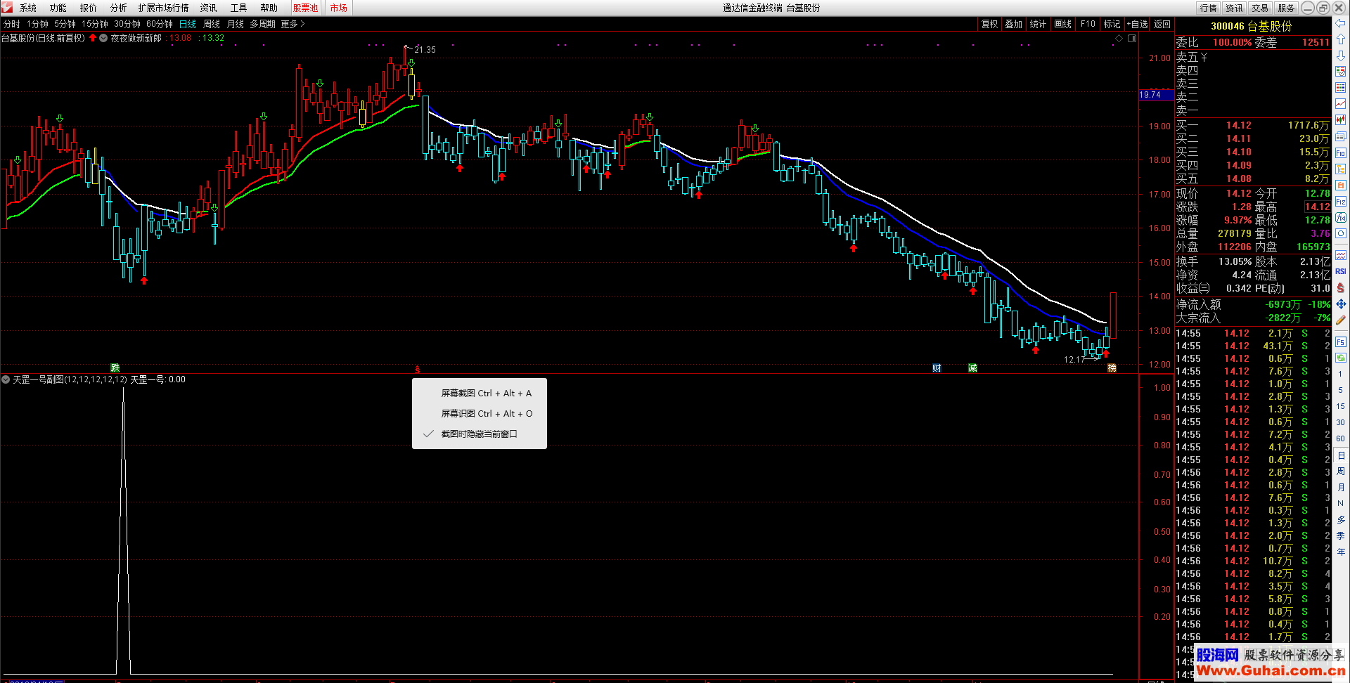Viewport: 1350px width, 683px height.
Task: Switch to 周线 weekly period
Action: [212, 24]
